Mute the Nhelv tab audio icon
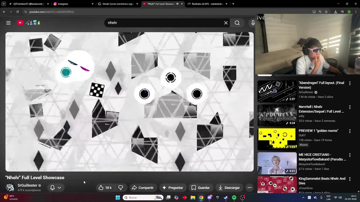The width and height of the screenshot is (360, 202). pos(177,4)
